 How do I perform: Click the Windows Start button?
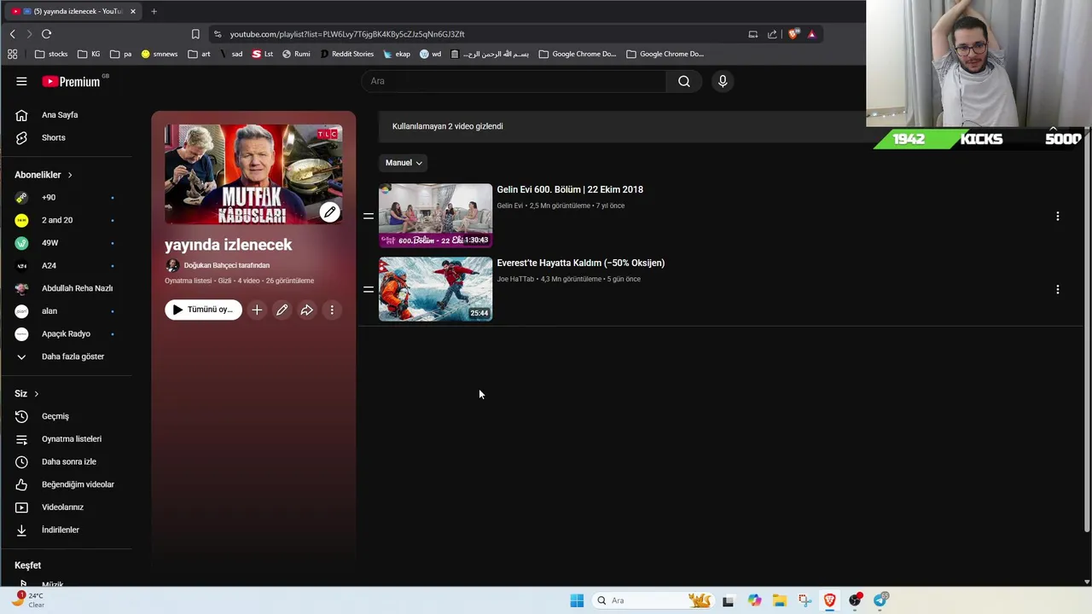click(577, 600)
